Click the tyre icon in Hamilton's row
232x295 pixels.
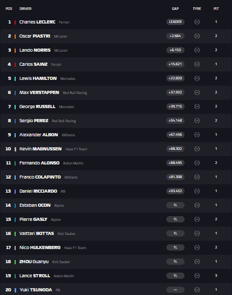coord(197,78)
